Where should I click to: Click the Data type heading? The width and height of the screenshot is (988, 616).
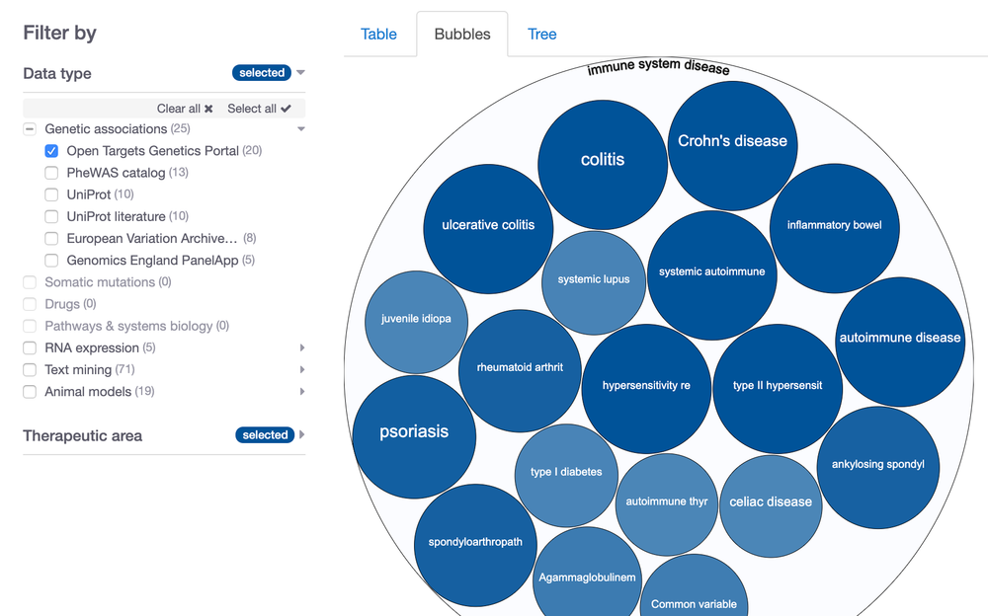click(x=57, y=73)
